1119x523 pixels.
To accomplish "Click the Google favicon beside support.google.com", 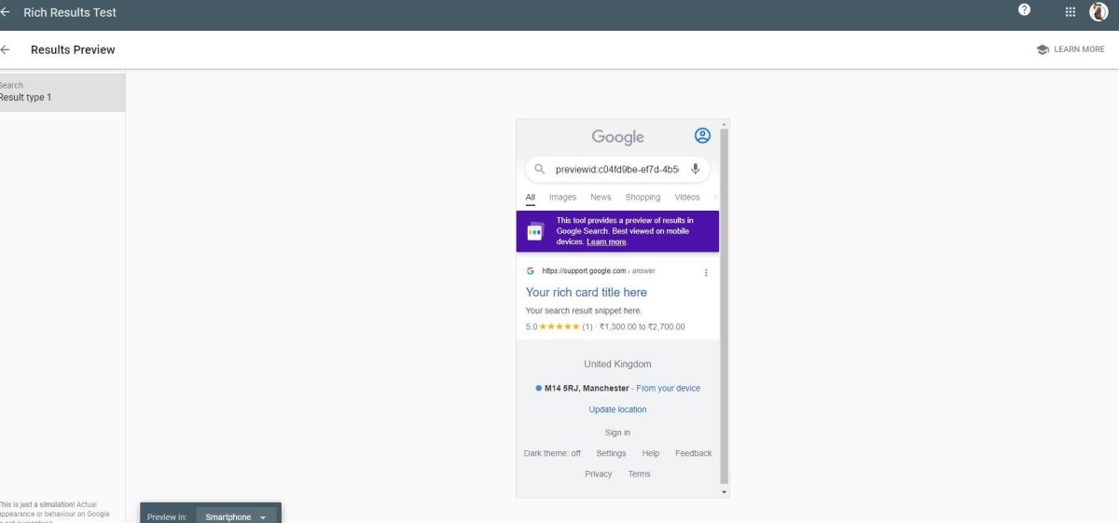I will 531,271.
